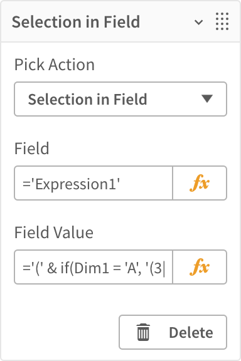Click the Field Value label text

point(54,233)
